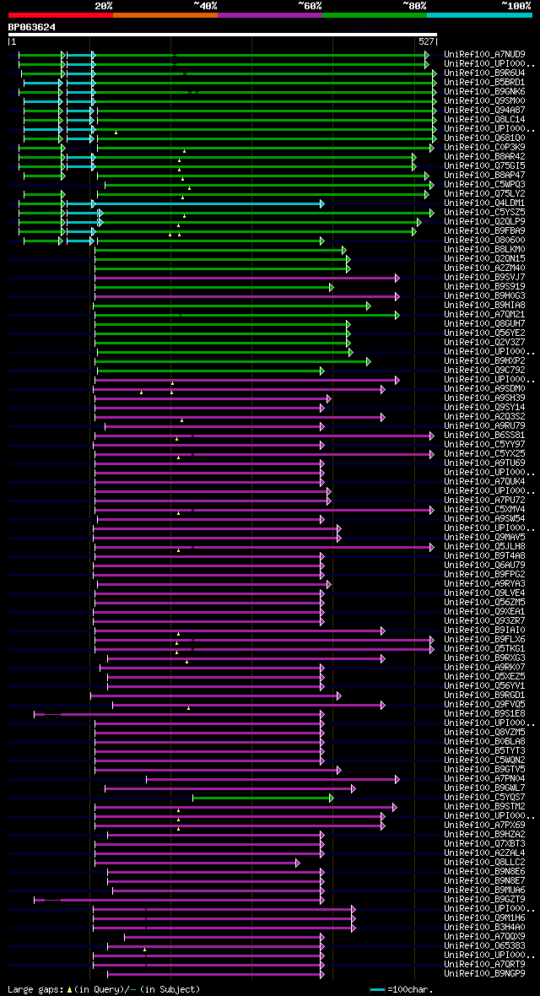Select label UniRef100_A7QUK4

click(x=484, y=481)
